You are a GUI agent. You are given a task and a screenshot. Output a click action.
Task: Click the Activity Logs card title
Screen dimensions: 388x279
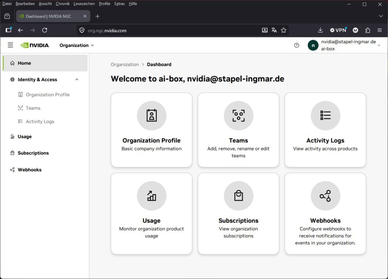(325, 140)
